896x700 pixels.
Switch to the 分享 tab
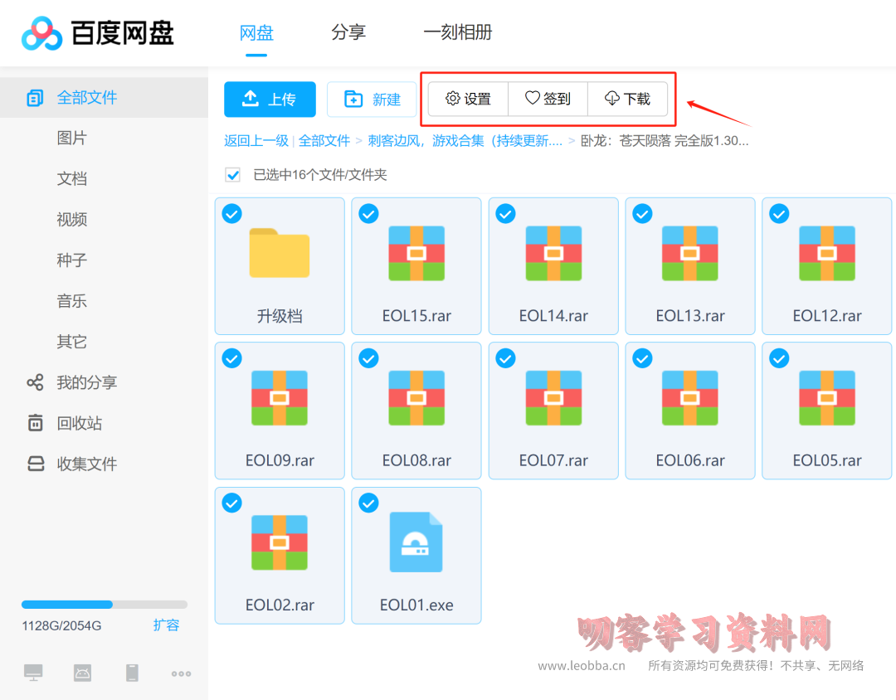348,32
